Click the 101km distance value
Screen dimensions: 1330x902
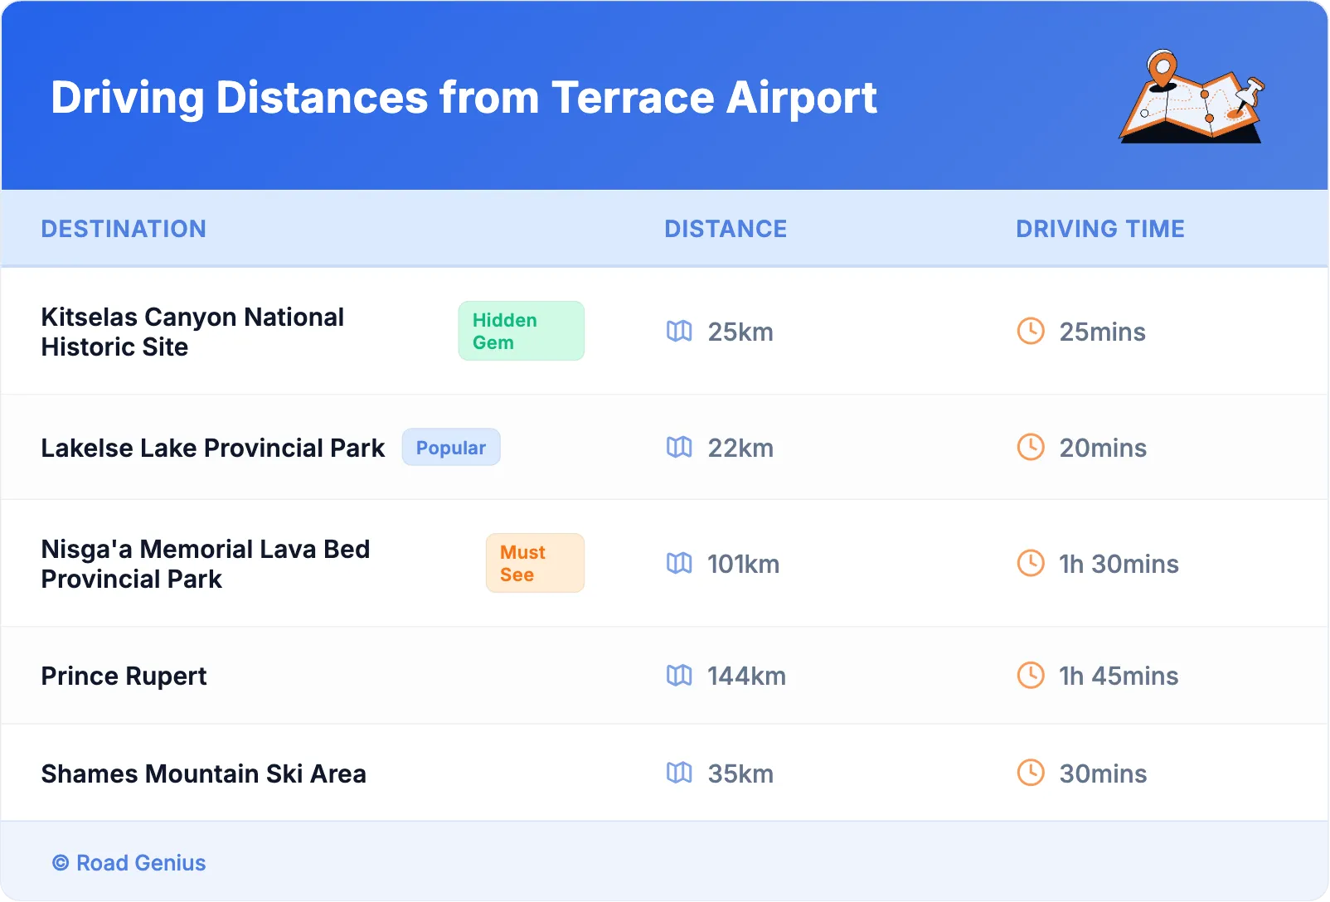pos(744,565)
